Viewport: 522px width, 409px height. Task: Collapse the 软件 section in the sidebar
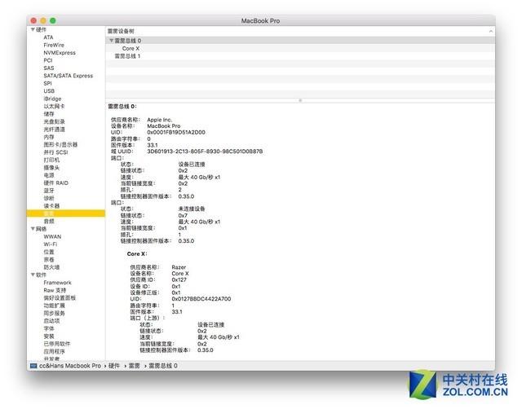(x=33, y=275)
